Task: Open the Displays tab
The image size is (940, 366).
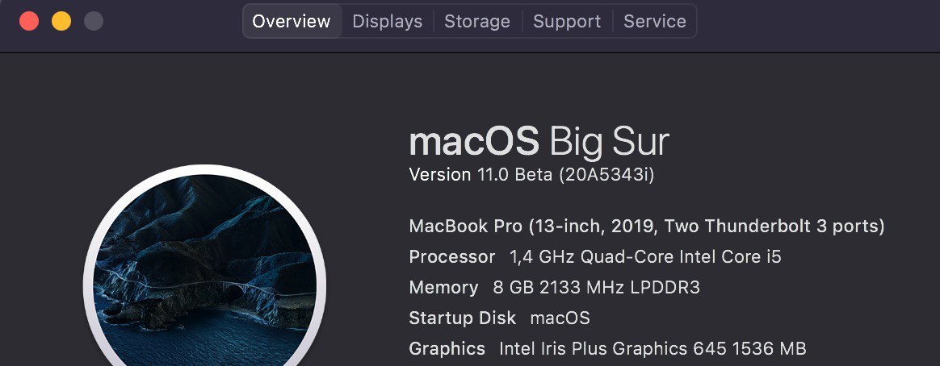Action: [x=388, y=21]
